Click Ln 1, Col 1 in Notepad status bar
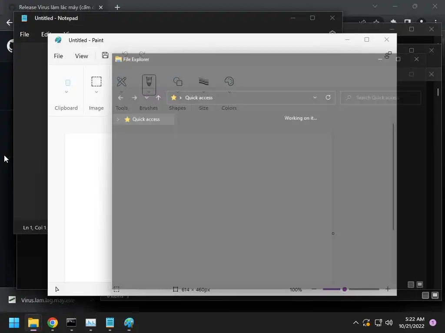This screenshot has height=333, width=445. [34, 228]
